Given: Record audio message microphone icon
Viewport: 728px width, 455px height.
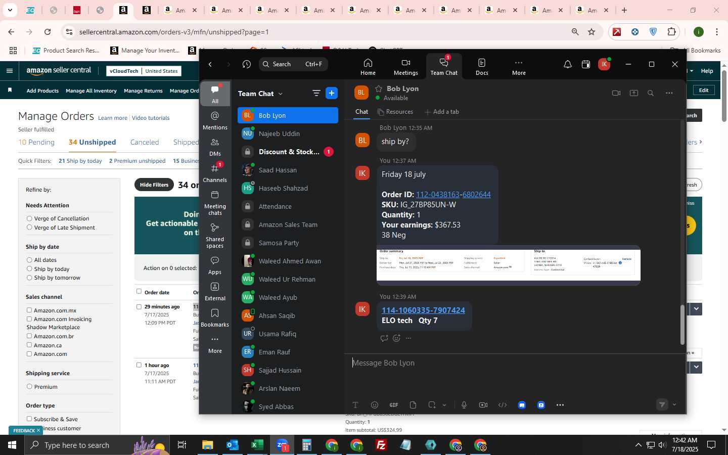Looking at the screenshot, I should pyautogui.click(x=464, y=405).
